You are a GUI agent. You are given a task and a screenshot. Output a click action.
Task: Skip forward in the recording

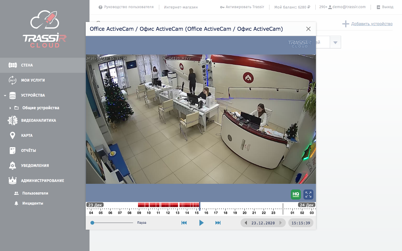coord(218,223)
